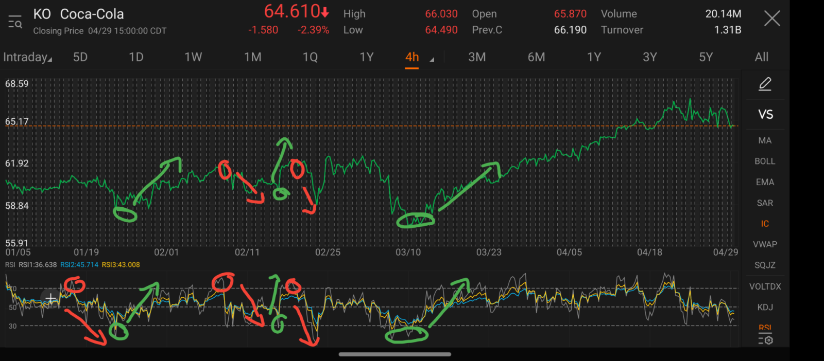Close the KO chart view
Image resolution: width=824 pixels, height=361 pixels.
772,19
